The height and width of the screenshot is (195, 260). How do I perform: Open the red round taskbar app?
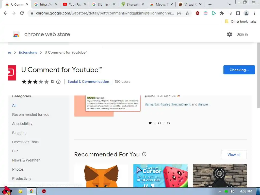(x=44, y=191)
